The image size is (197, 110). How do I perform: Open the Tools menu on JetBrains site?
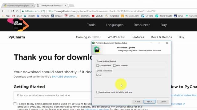(91, 25)
